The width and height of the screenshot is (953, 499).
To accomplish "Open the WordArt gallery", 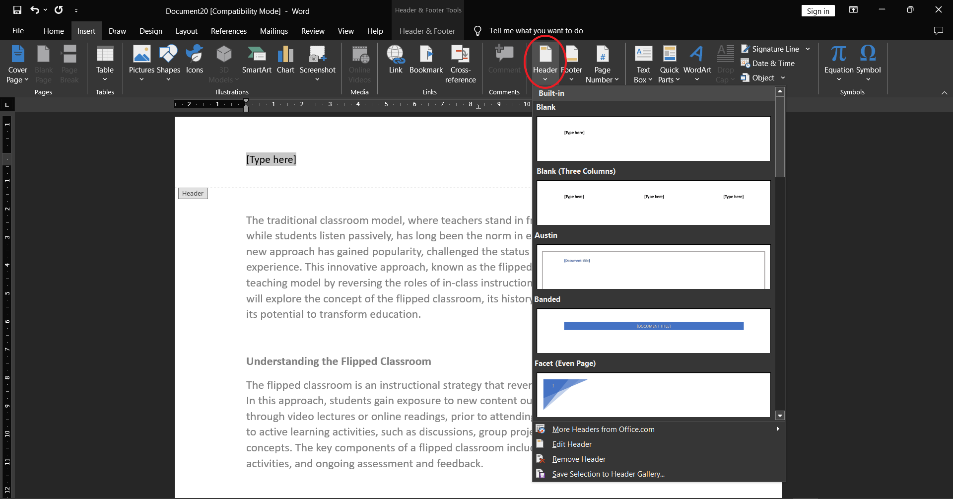I will (x=697, y=55).
